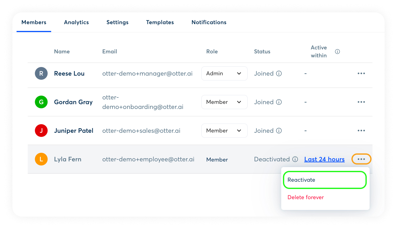Screen dimensions: 397x229
Task: Click the ellipsis button for Lyla Fern
Action: pyautogui.click(x=361, y=159)
